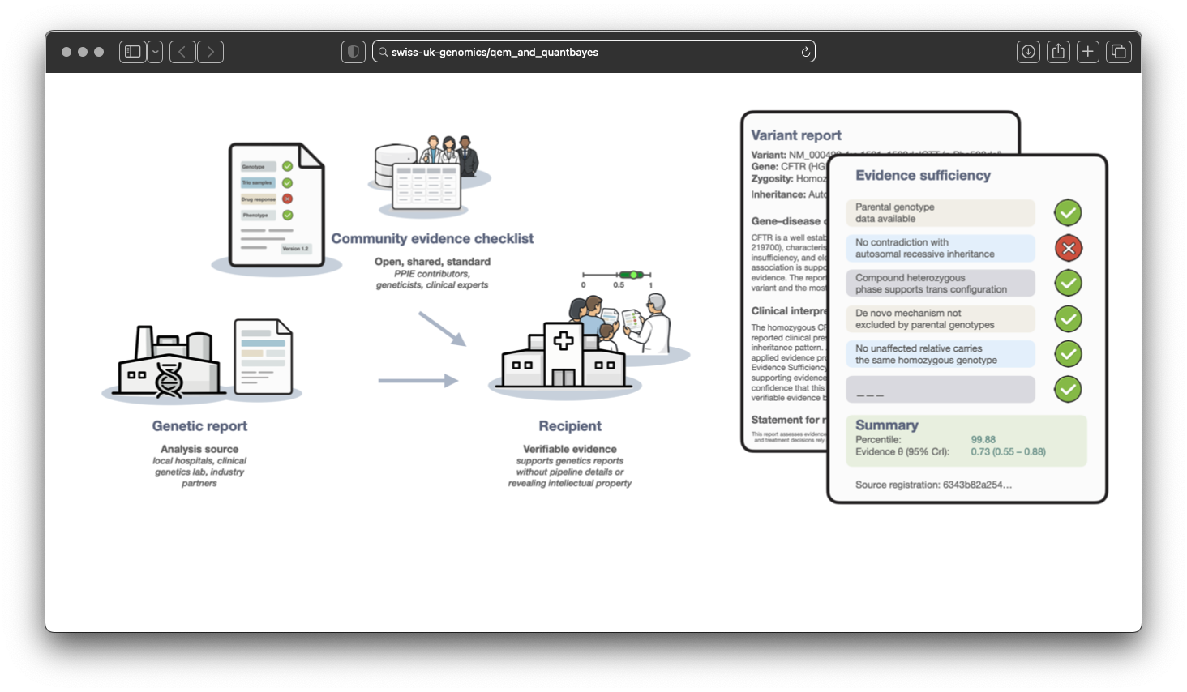Open the Share menu
1187x692 pixels.
click(1058, 52)
